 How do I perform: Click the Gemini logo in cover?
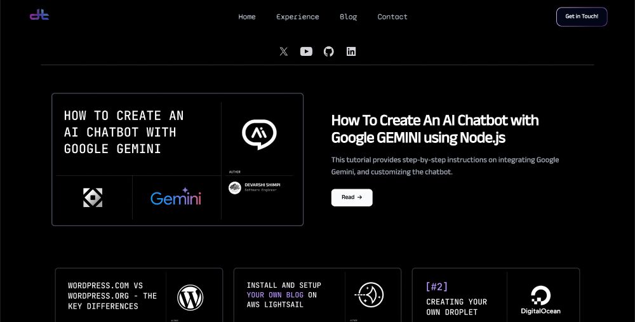[176, 197]
